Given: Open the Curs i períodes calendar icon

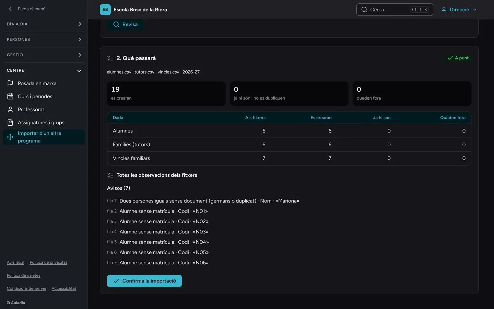Looking at the screenshot, I should point(10,96).
